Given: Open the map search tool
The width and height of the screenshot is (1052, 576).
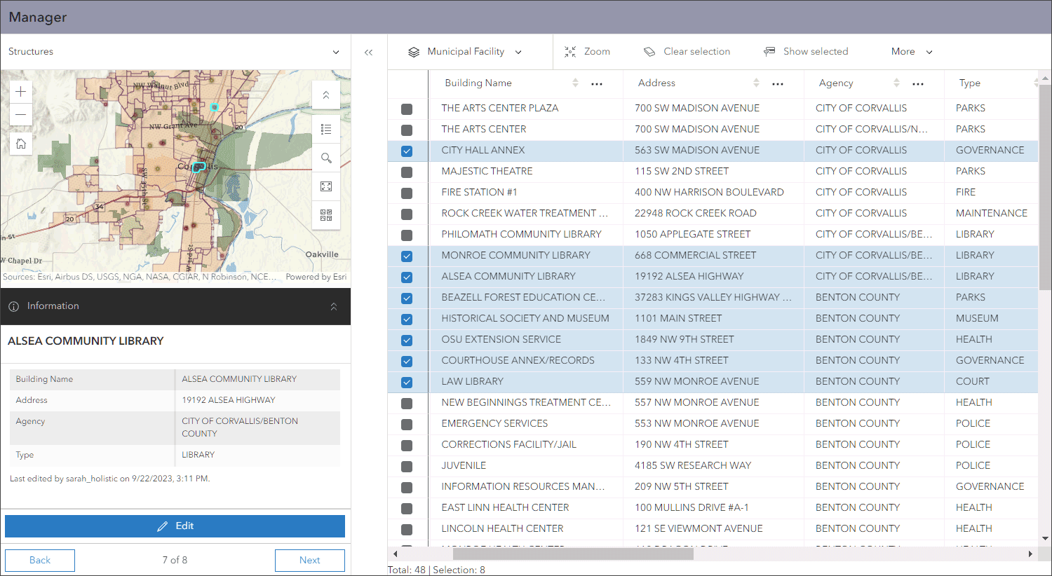Looking at the screenshot, I should tap(326, 158).
